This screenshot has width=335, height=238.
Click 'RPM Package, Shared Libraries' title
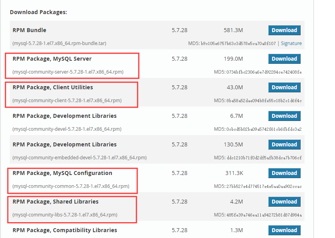56,202
